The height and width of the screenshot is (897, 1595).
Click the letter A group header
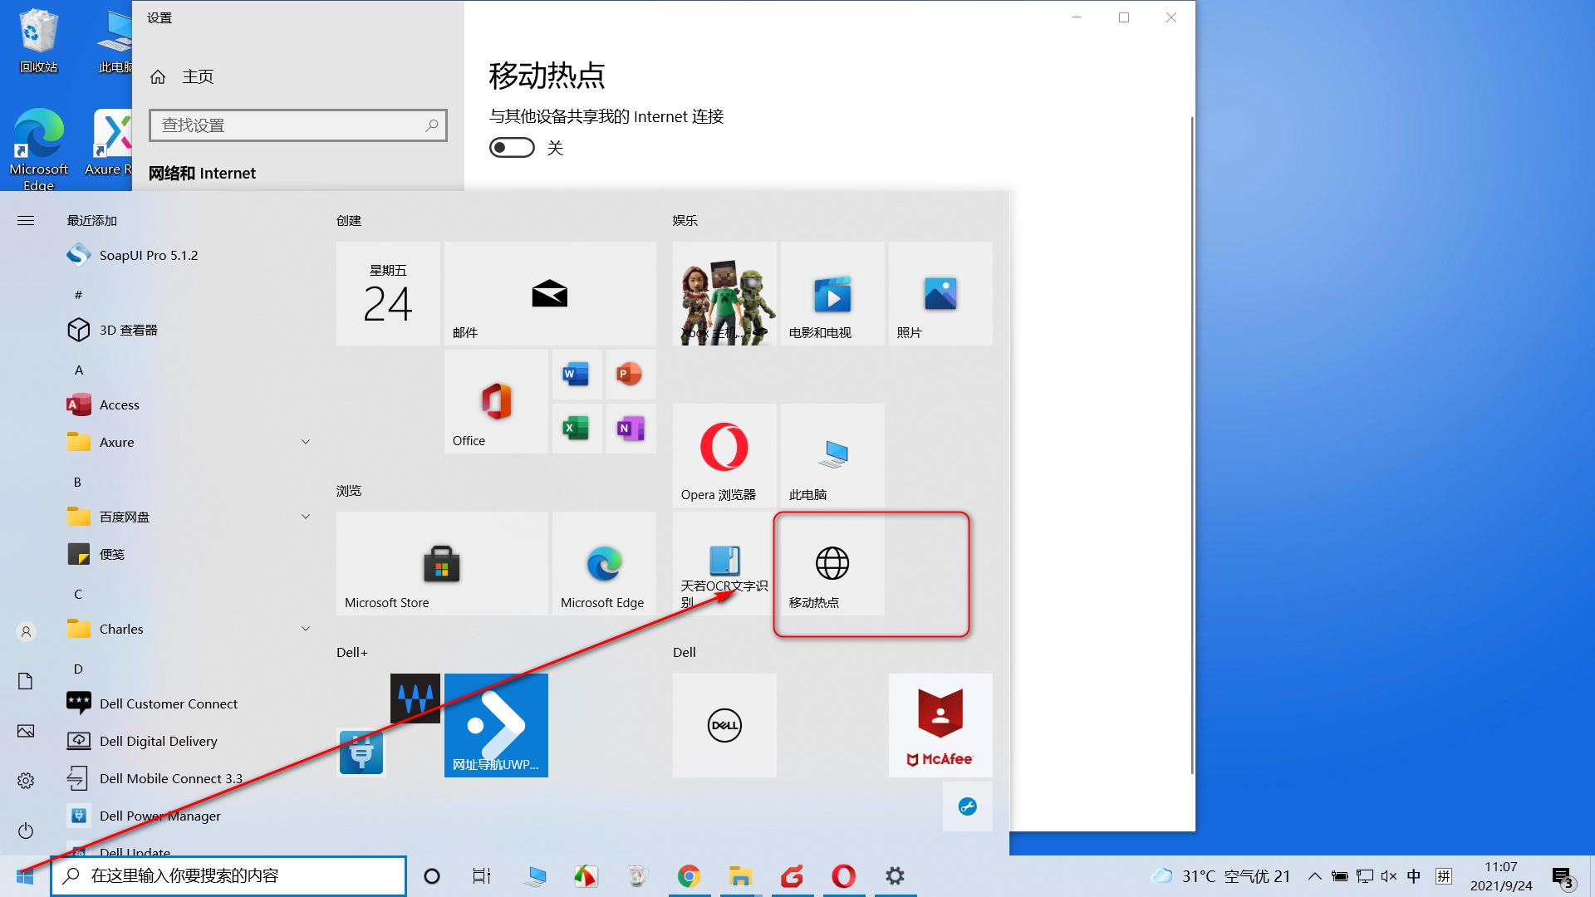pyautogui.click(x=79, y=370)
